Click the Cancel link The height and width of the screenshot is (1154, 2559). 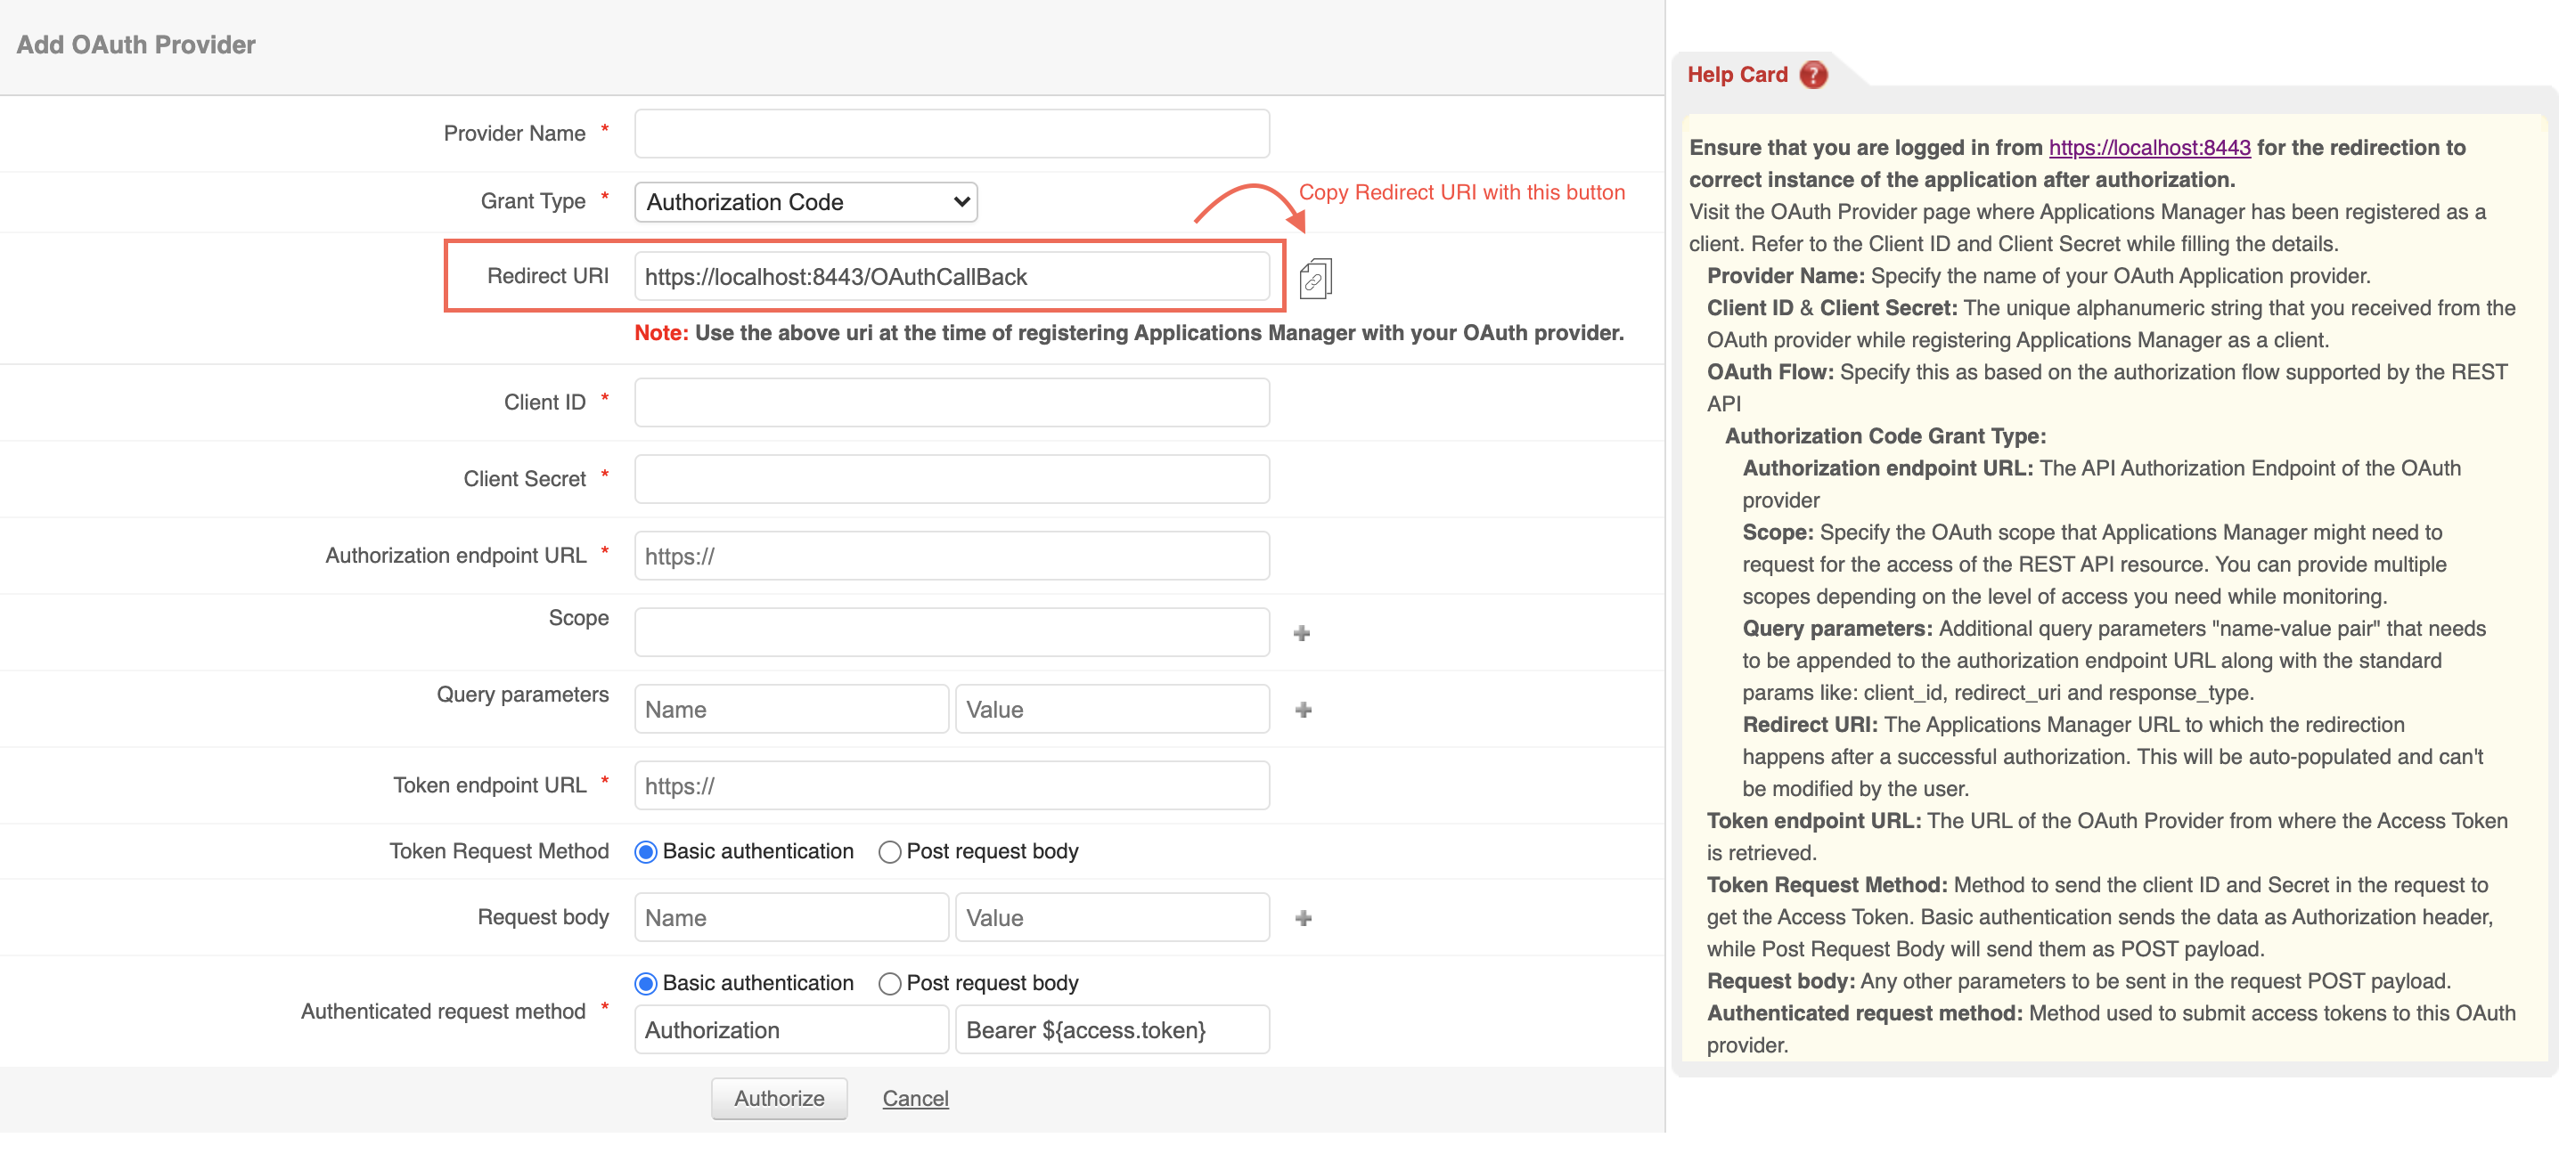click(915, 1097)
